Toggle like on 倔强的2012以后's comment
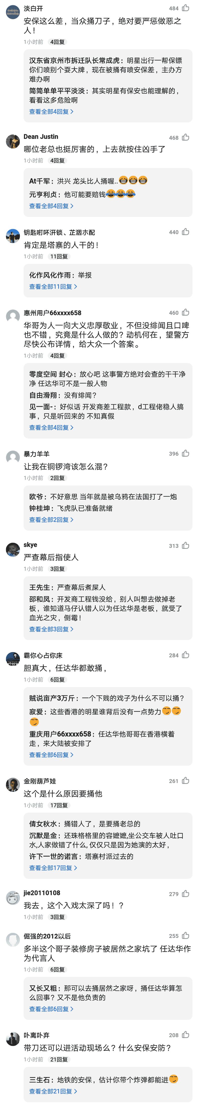The image size is (197, 1104). 185,936
